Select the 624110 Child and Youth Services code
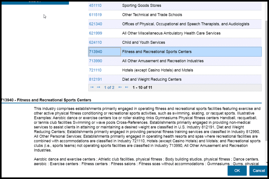The image size is (269, 179). point(95,42)
